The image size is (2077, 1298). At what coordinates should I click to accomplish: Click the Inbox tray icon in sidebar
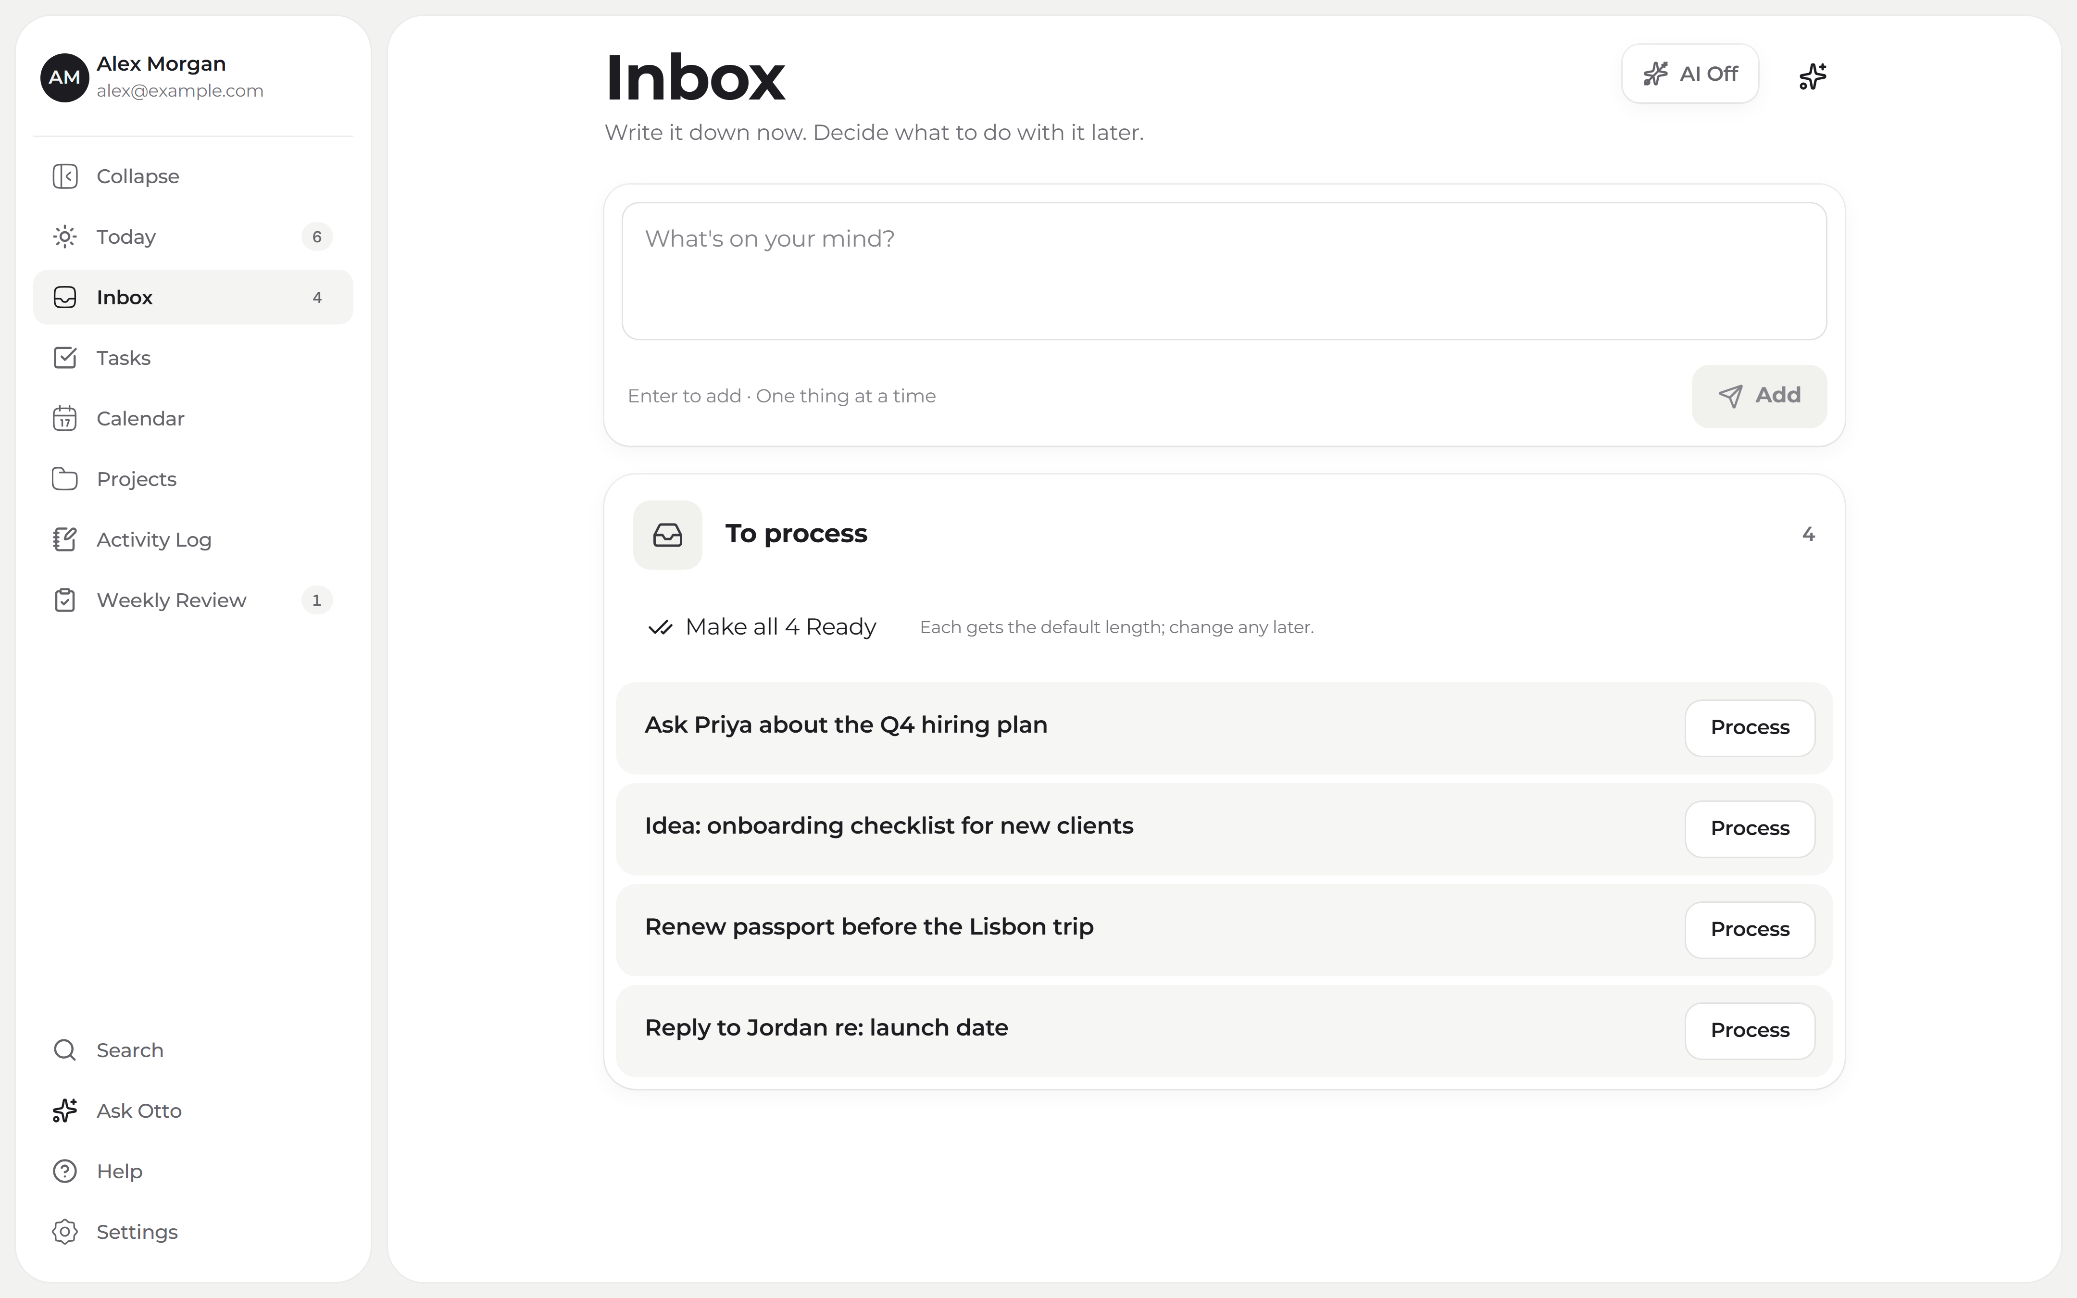coord(65,297)
